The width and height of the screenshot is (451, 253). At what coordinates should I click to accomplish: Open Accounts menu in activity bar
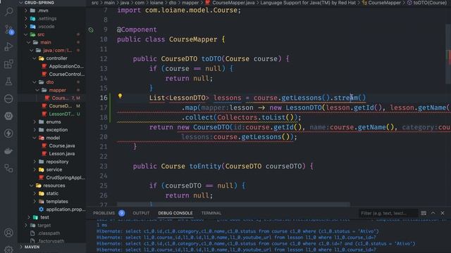click(8, 233)
